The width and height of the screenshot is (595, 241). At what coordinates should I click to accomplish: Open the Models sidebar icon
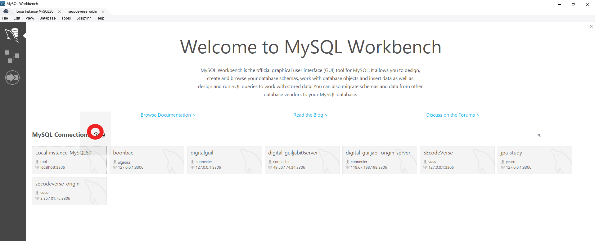point(12,56)
